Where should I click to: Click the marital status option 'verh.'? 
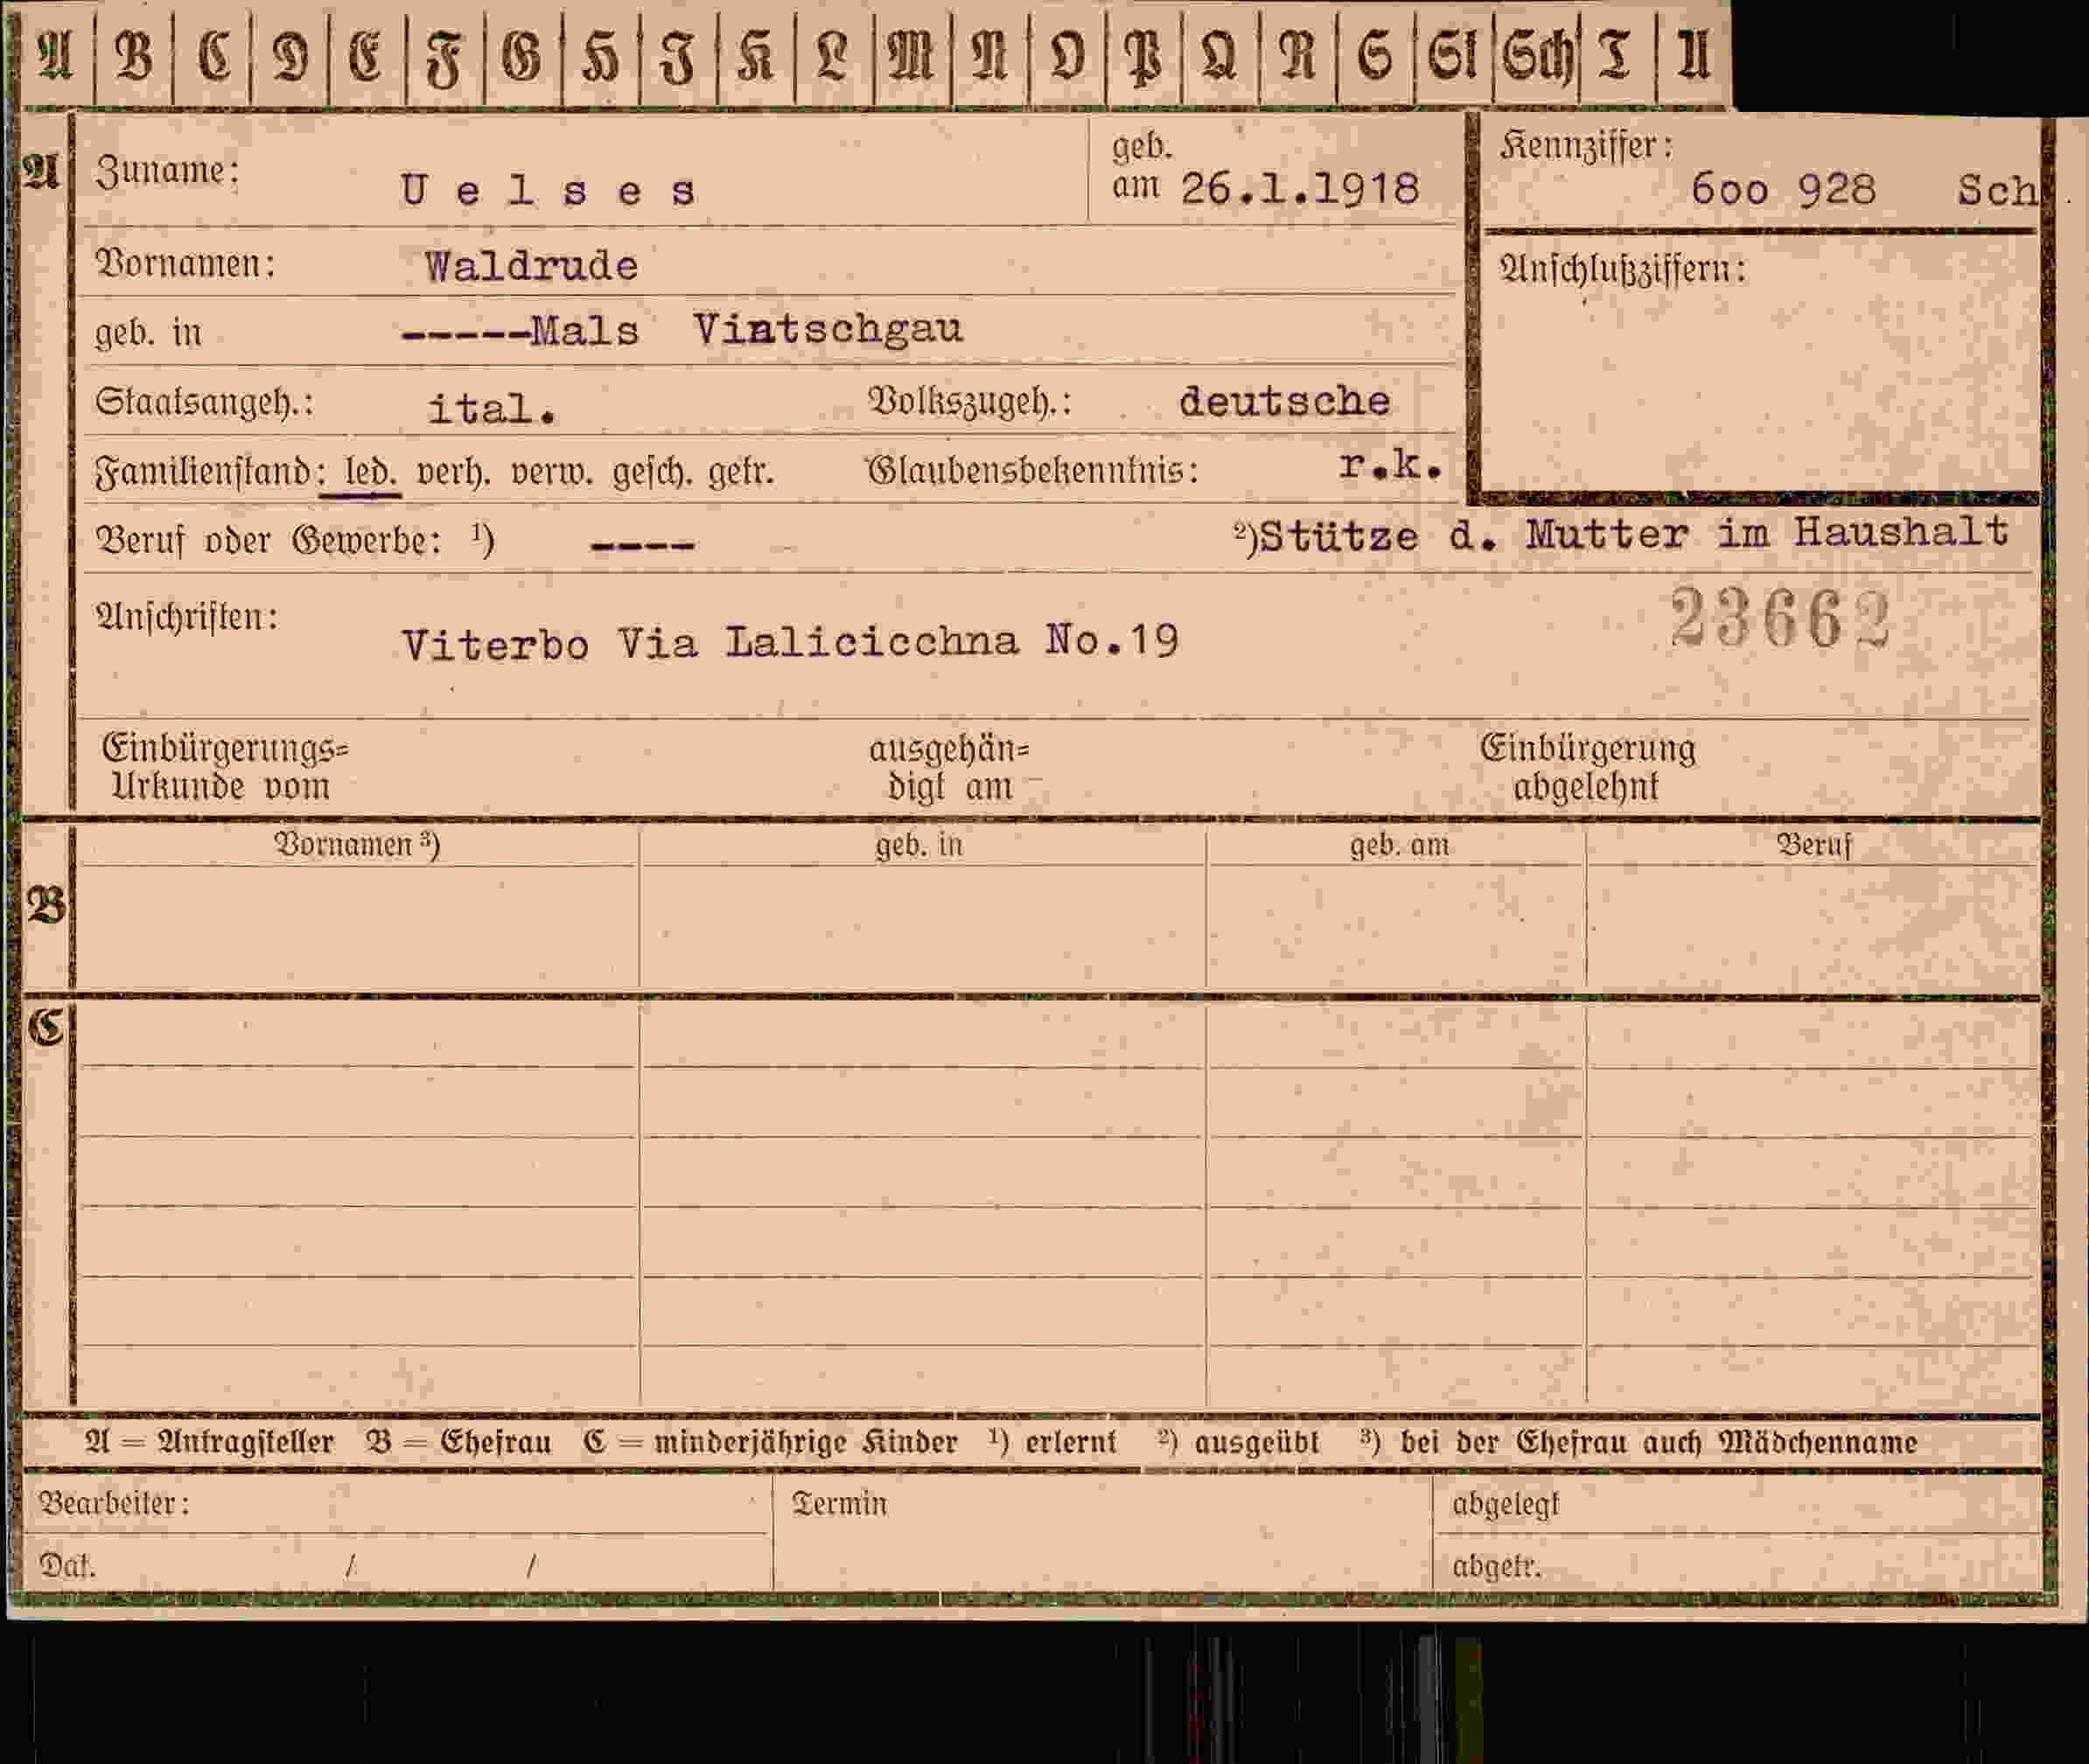[453, 472]
